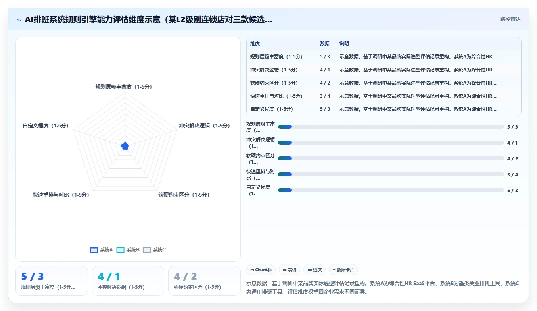537x311 pixels.
Task: Click the radar data points at chart center
Action: 125,146
